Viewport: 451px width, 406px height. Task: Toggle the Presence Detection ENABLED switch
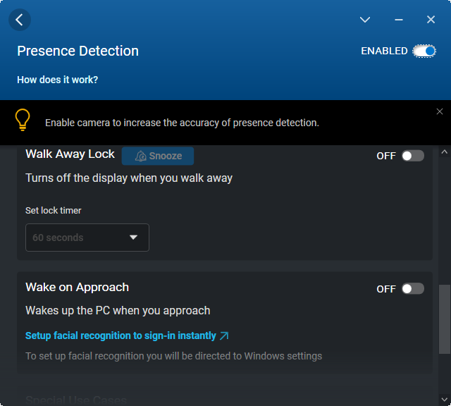pos(424,51)
